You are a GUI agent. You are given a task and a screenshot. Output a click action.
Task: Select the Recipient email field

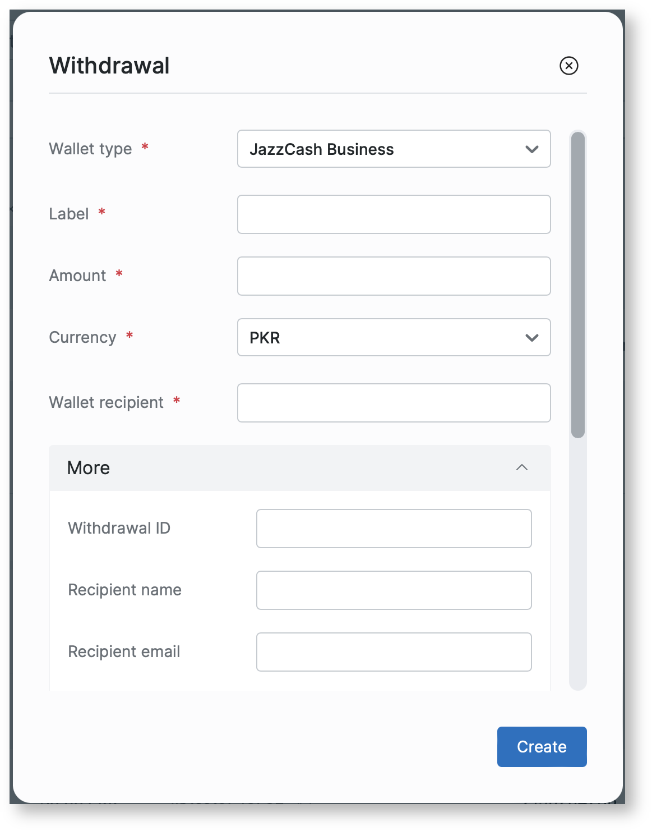(394, 652)
